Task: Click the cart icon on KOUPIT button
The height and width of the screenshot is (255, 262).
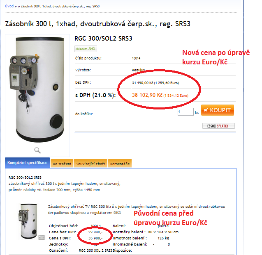Action: coord(206,110)
